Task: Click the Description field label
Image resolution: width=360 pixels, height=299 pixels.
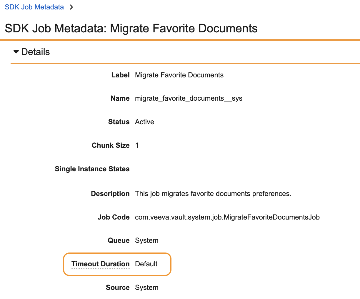Action: point(110,194)
